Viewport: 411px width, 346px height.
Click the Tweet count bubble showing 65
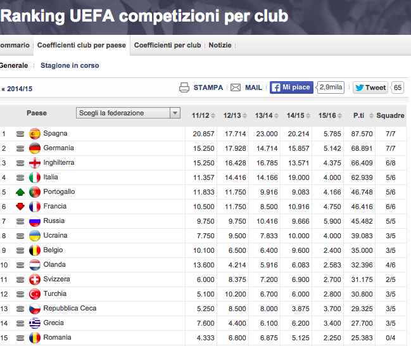point(397,88)
